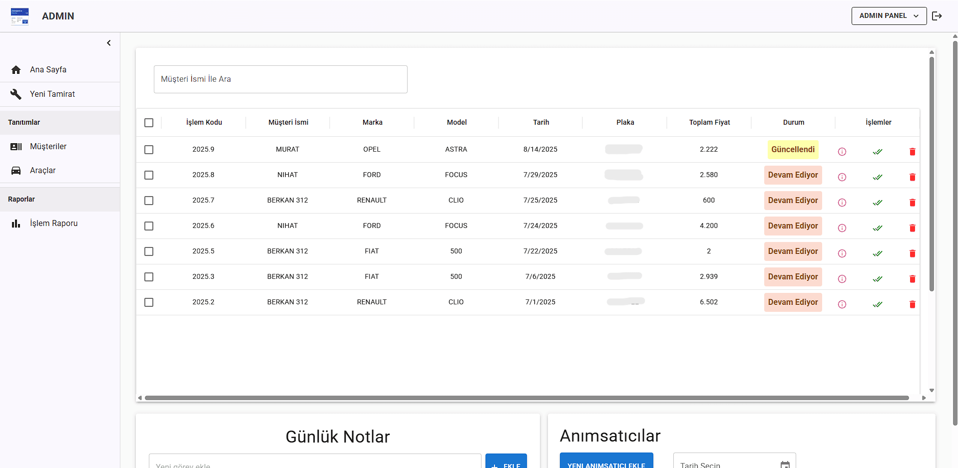Open Ana Sayfa using the home icon
The image size is (958, 468).
[16, 69]
